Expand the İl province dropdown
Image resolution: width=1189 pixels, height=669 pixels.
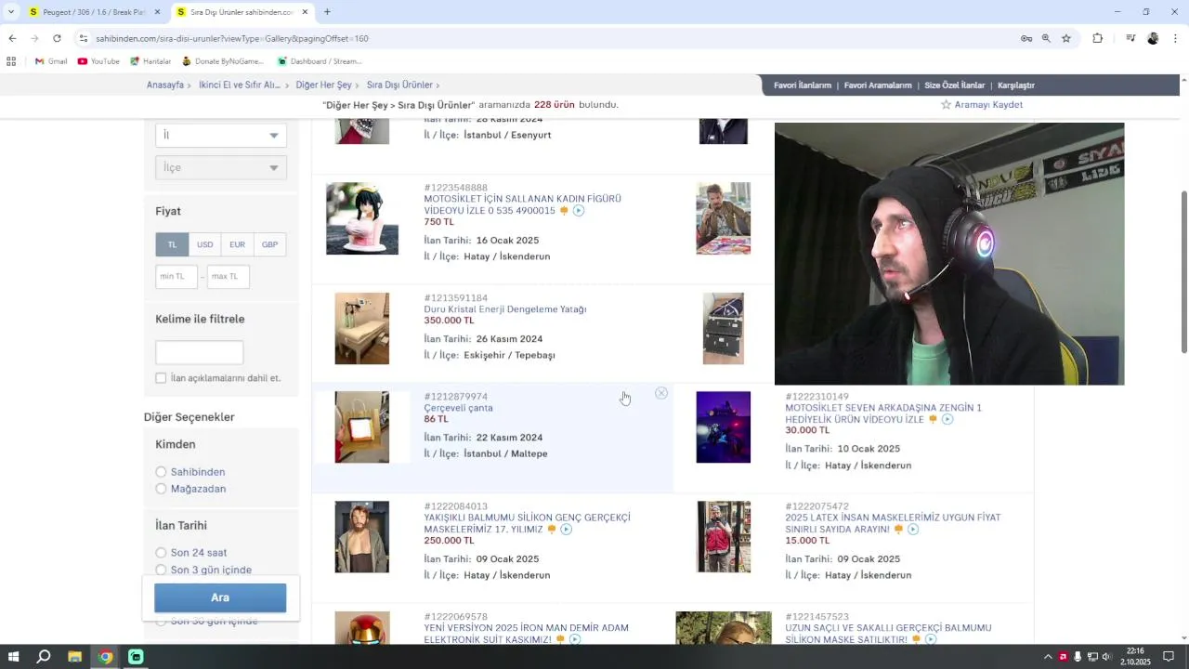[221, 135]
